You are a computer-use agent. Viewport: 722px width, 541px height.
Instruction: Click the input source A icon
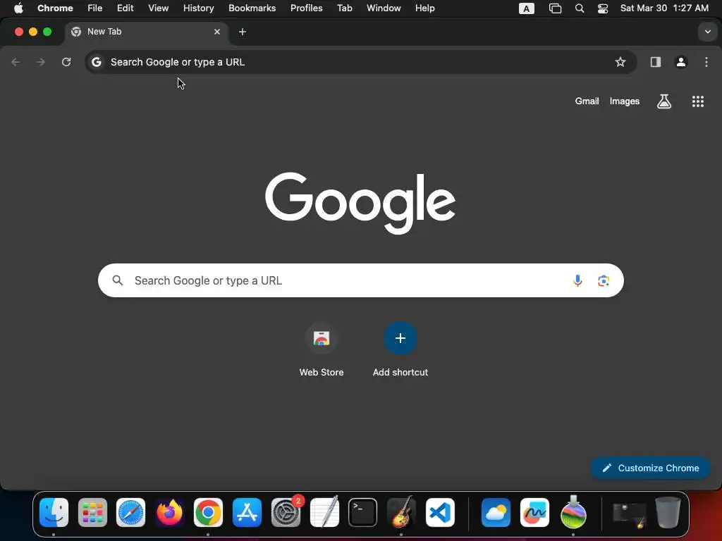(x=526, y=8)
